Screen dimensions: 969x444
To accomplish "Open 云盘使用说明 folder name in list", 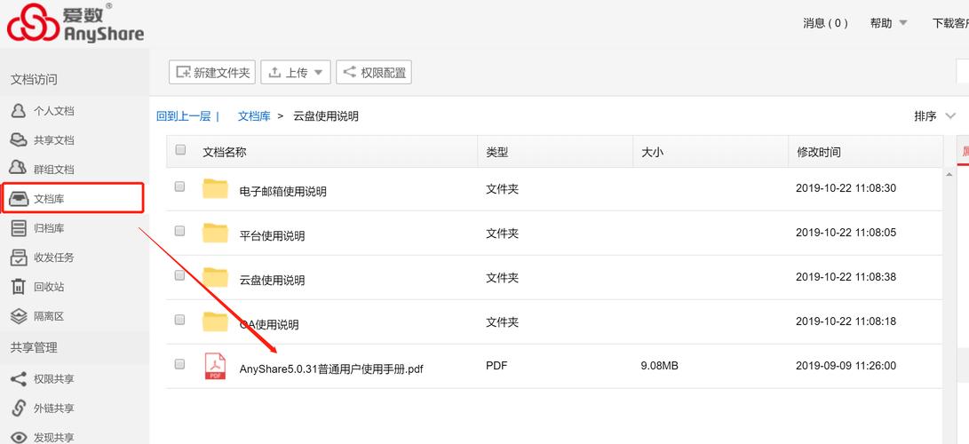I will (x=272, y=281).
